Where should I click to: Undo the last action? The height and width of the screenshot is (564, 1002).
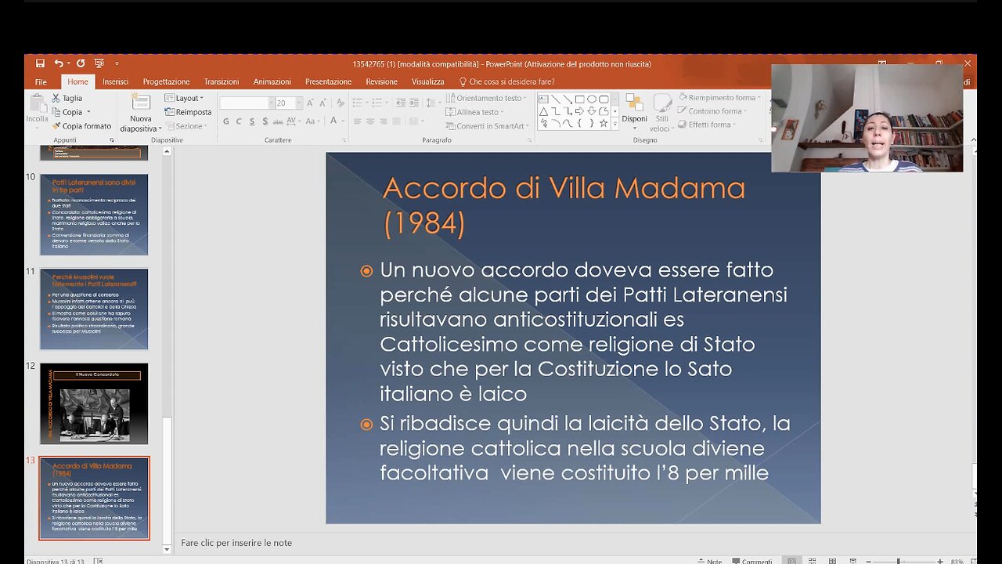click(x=59, y=63)
